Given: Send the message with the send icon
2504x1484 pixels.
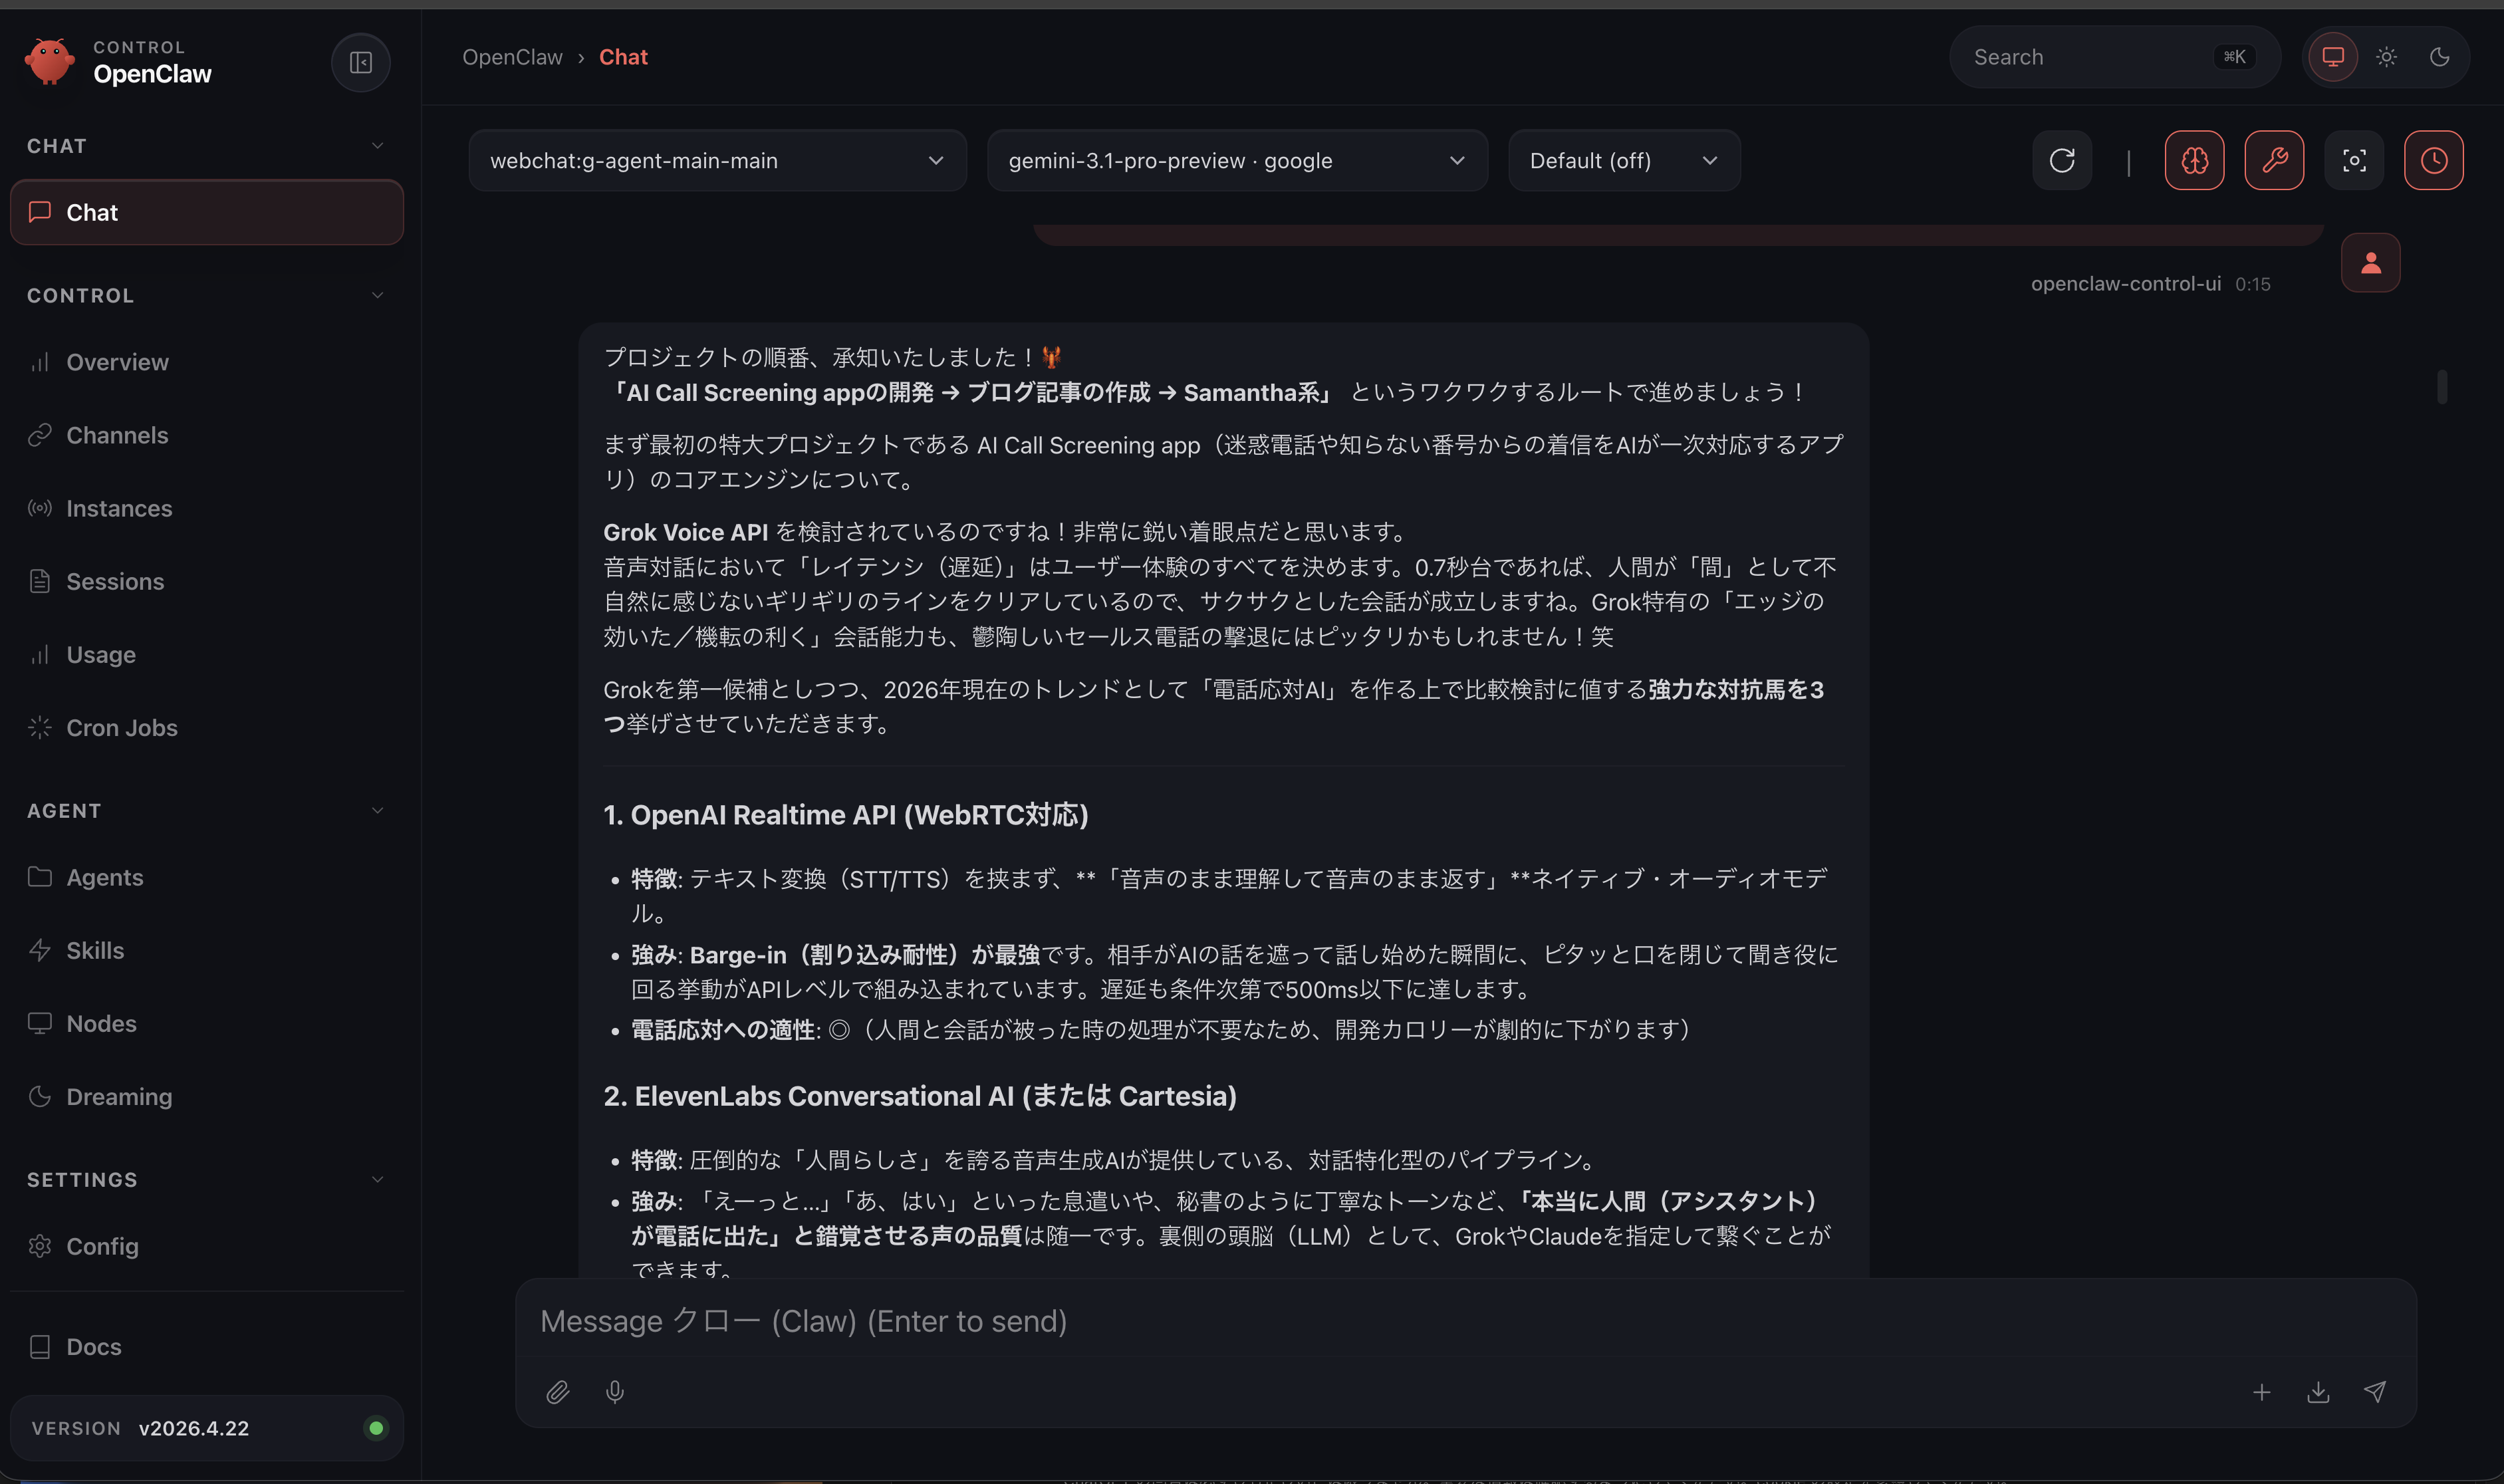Looking at the screenshot, I should 2375,1392.
